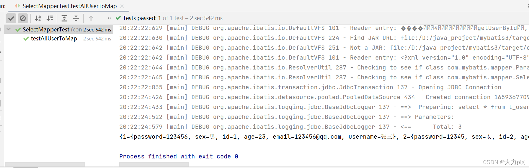Screen dimensions: 529x168
Task: Show more toolbar actions double chevron
Action: point(109,18)
